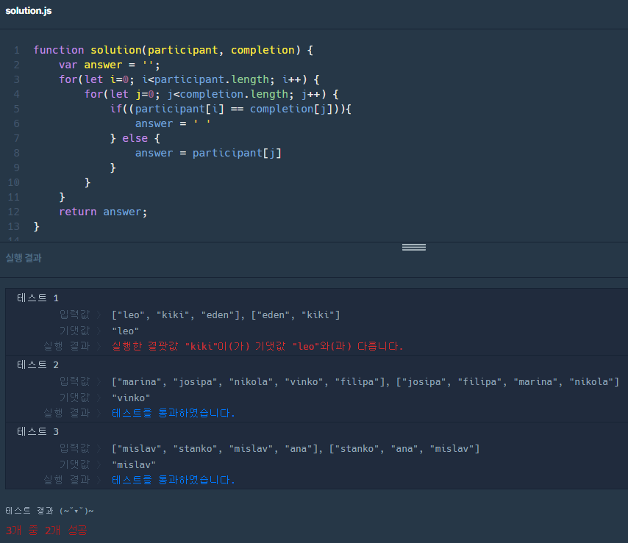This screenshot has height=543, width=628.
Task: Click 테스트 3 input value with mislav, stanko
Action: click(x=296, y=448)
